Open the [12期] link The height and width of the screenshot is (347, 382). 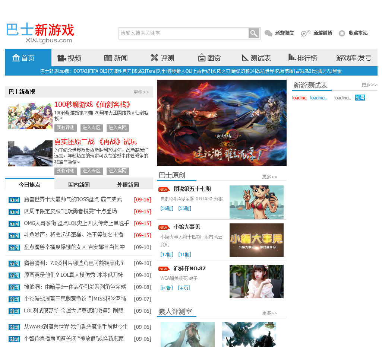click(x=167, y=255)
